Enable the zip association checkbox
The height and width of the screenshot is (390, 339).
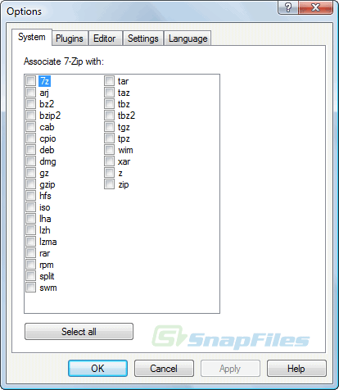pyautogui.click(x=109, y=184)
